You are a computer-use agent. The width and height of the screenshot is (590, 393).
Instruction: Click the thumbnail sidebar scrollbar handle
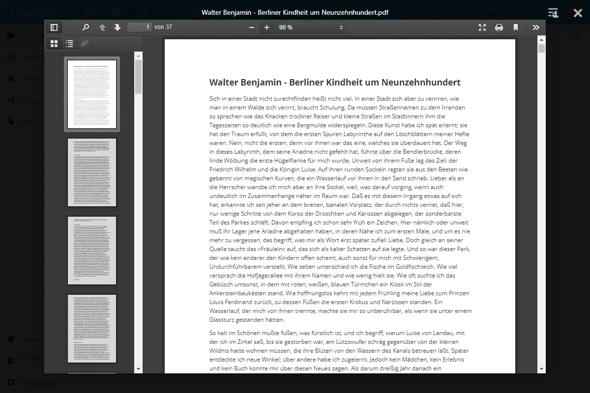(x=138, y=77)
